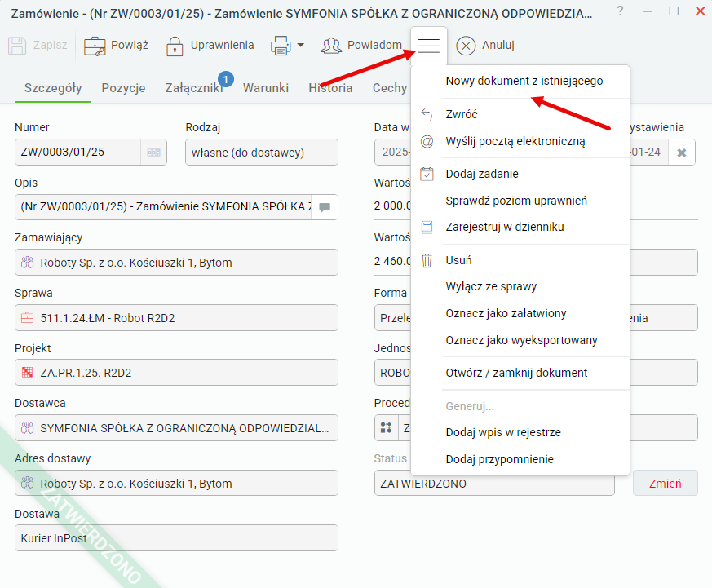Click the trash icon next to Usuń
This screenshot has width=712, height=588.
pos(427,260)
